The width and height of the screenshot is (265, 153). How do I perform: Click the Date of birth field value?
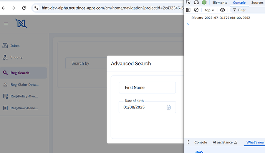134,107
